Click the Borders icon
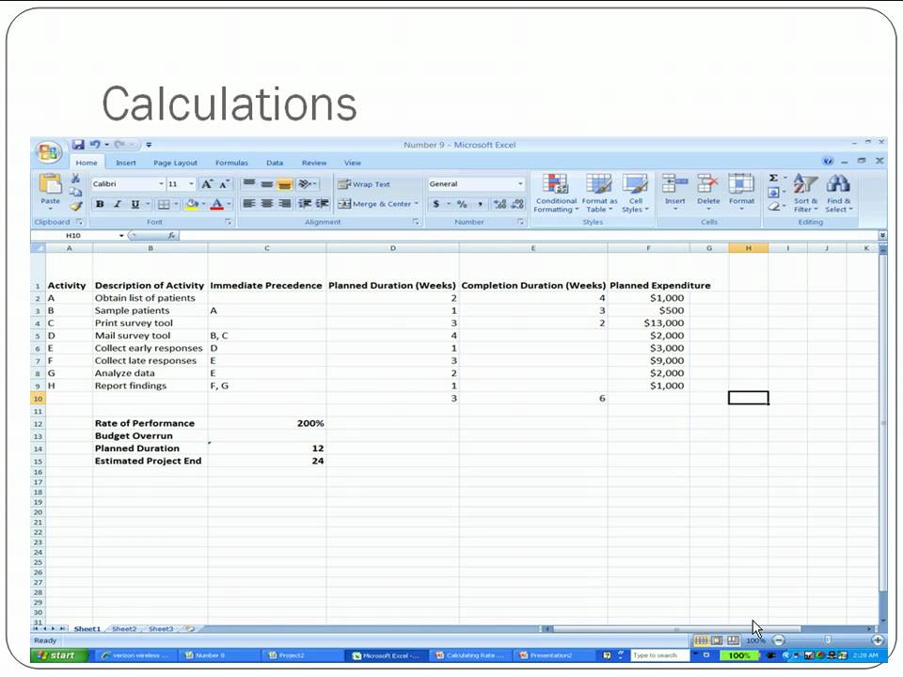The width and height of the screenshot is (903, 677). point(164,204)
